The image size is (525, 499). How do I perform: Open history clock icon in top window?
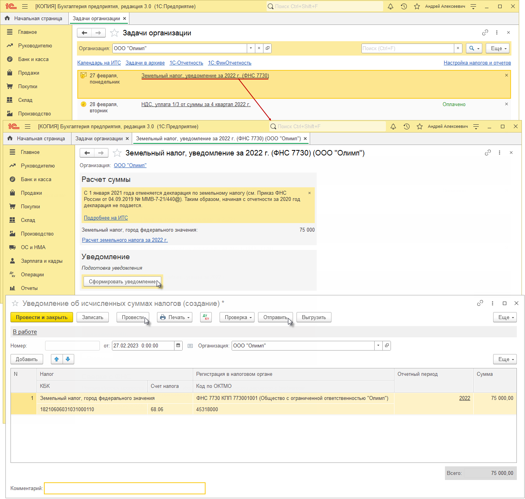(x=404, y=6)
